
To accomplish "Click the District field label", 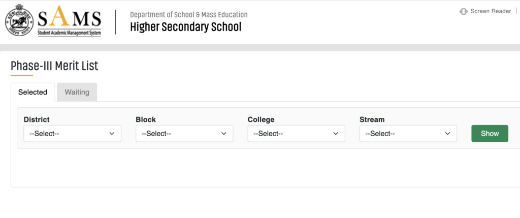I will 37,119.
